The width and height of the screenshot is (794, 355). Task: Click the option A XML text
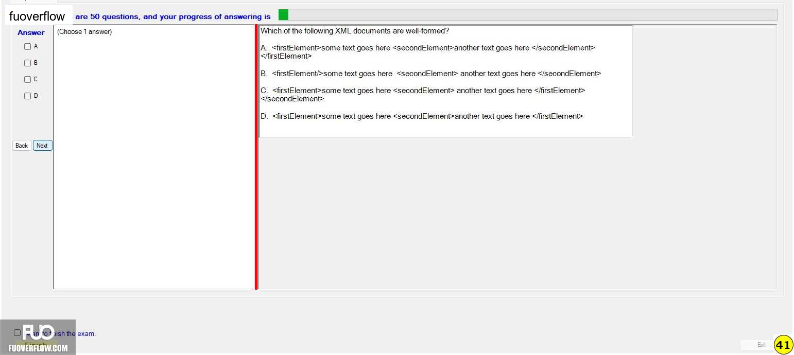click(428, 52)
